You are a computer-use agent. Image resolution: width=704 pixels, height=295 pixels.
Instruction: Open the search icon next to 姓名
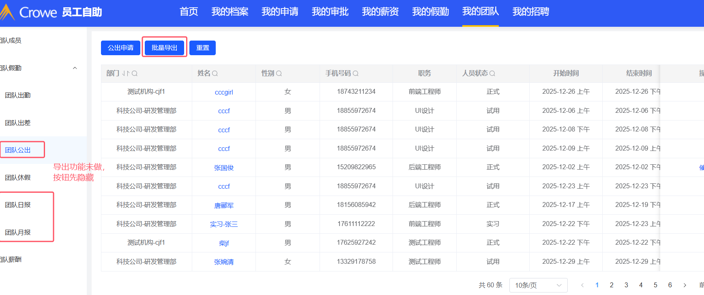tap(215, 73)
